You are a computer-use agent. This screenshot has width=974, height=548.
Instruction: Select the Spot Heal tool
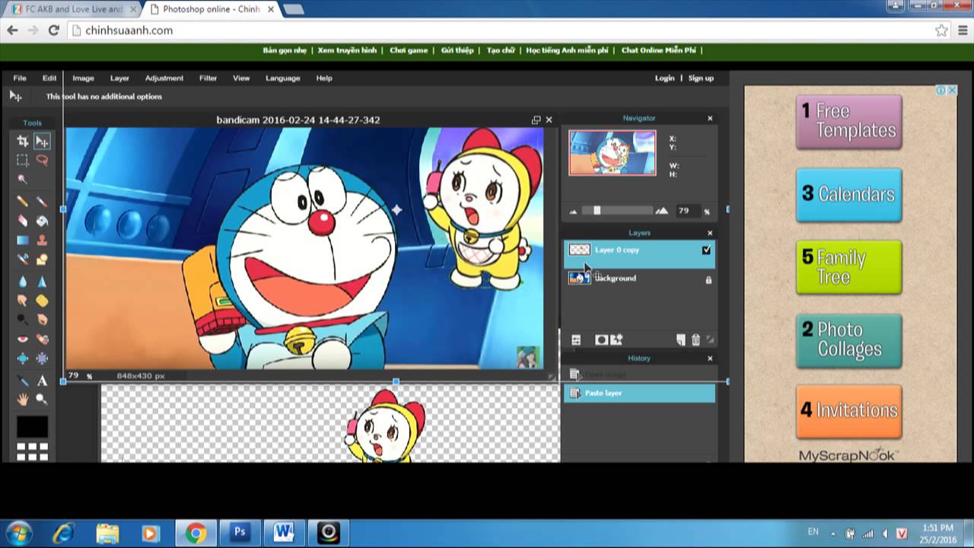42,339
